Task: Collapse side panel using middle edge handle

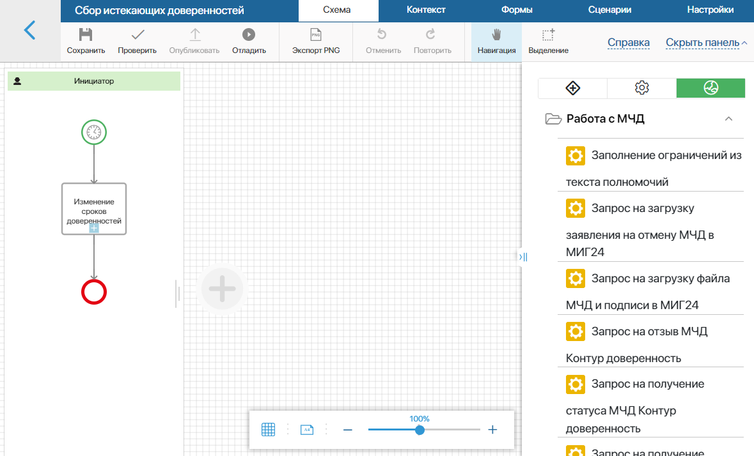Action: pos(523,257)
